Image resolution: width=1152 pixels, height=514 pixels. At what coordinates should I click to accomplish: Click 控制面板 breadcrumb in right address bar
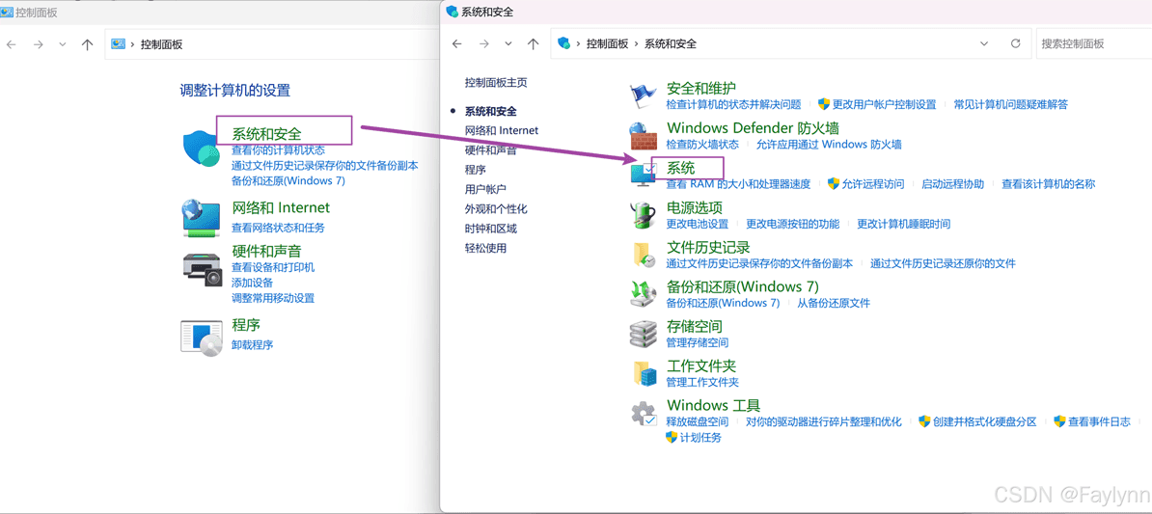coord(607,44)
